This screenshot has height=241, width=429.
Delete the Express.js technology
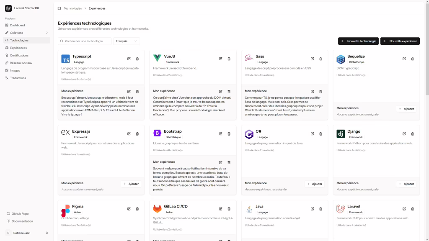[137, 134]
